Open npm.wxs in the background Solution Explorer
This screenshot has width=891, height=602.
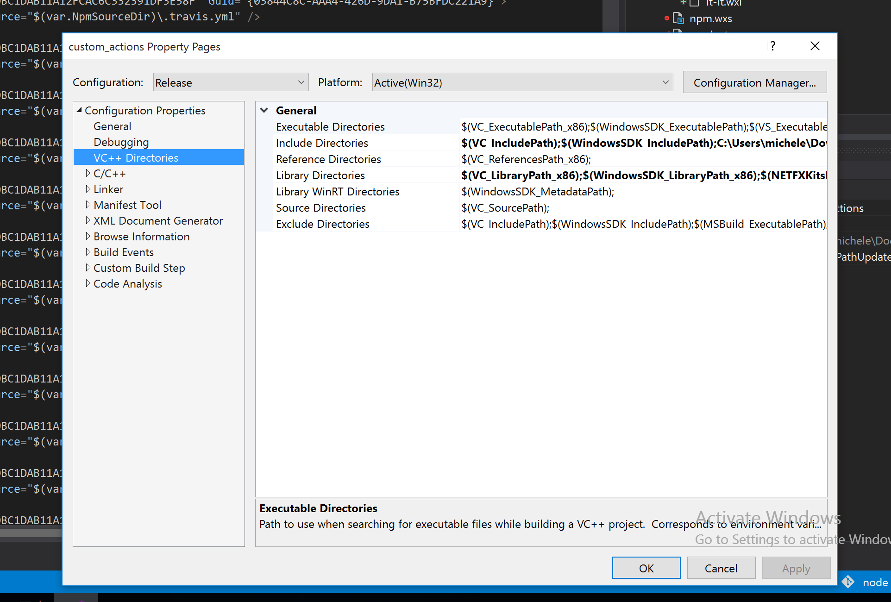710,19
